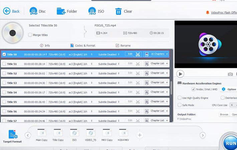Open audio track dropdown for Title 50
Screen dimensions: 237x150
91,54
